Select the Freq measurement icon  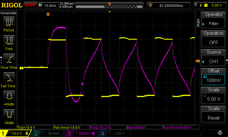9,41
